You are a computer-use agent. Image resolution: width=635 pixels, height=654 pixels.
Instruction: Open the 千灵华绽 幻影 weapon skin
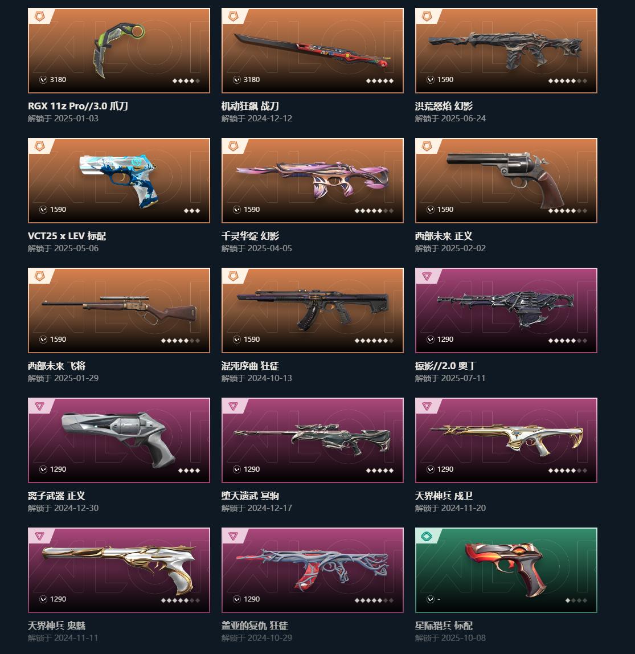tap(313, 181)
